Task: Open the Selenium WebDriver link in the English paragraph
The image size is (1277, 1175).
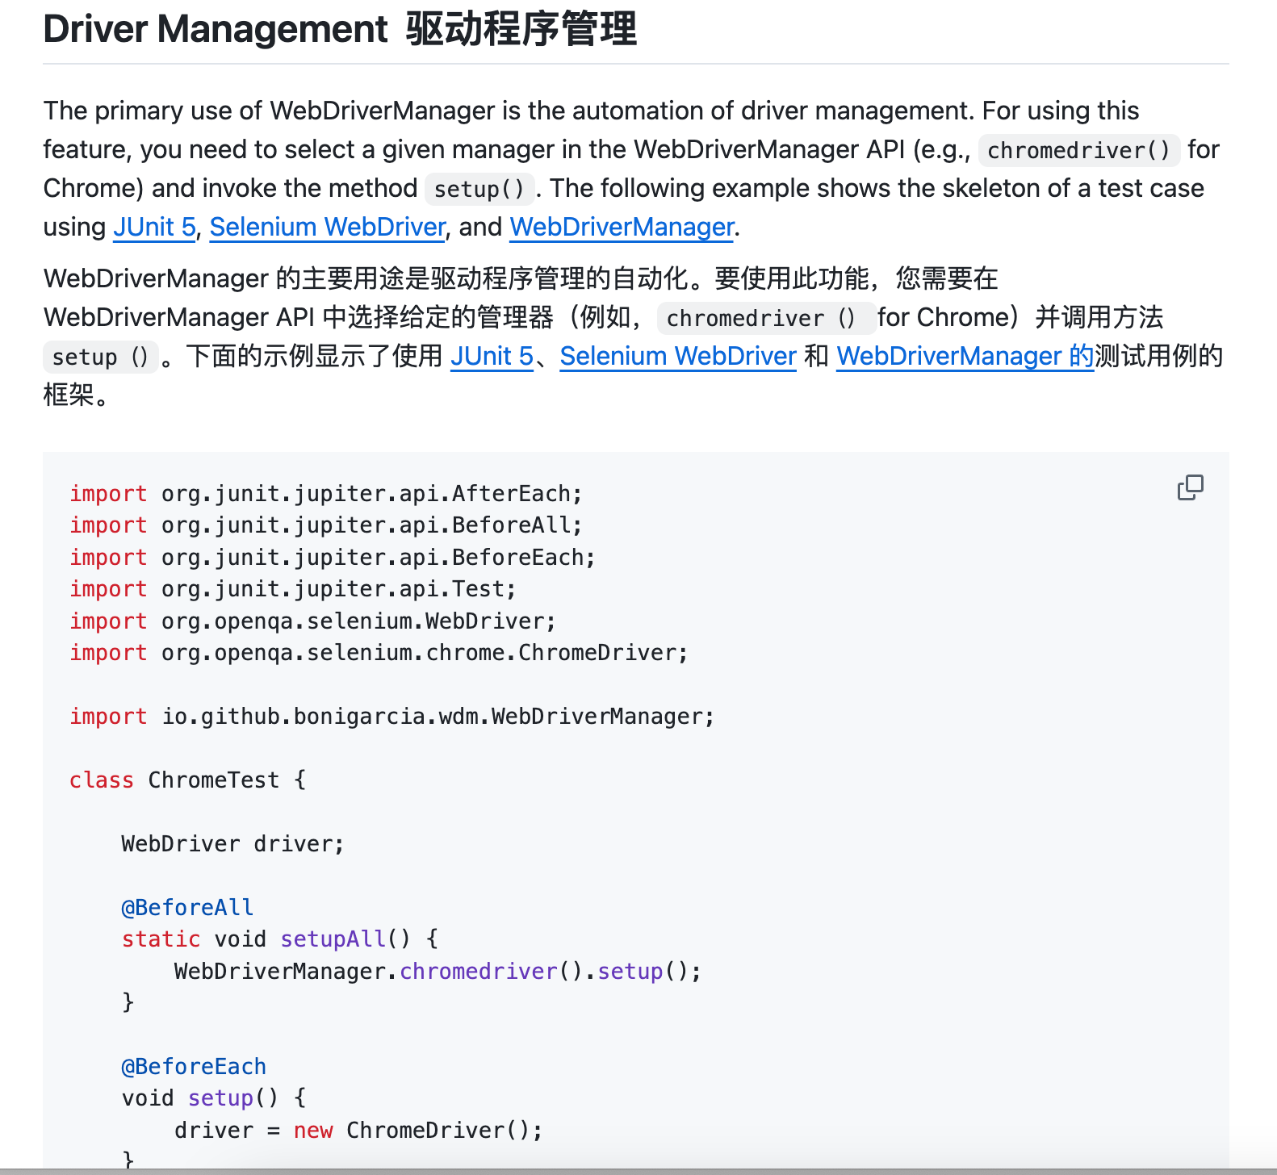Action: [x=328, y=227]
